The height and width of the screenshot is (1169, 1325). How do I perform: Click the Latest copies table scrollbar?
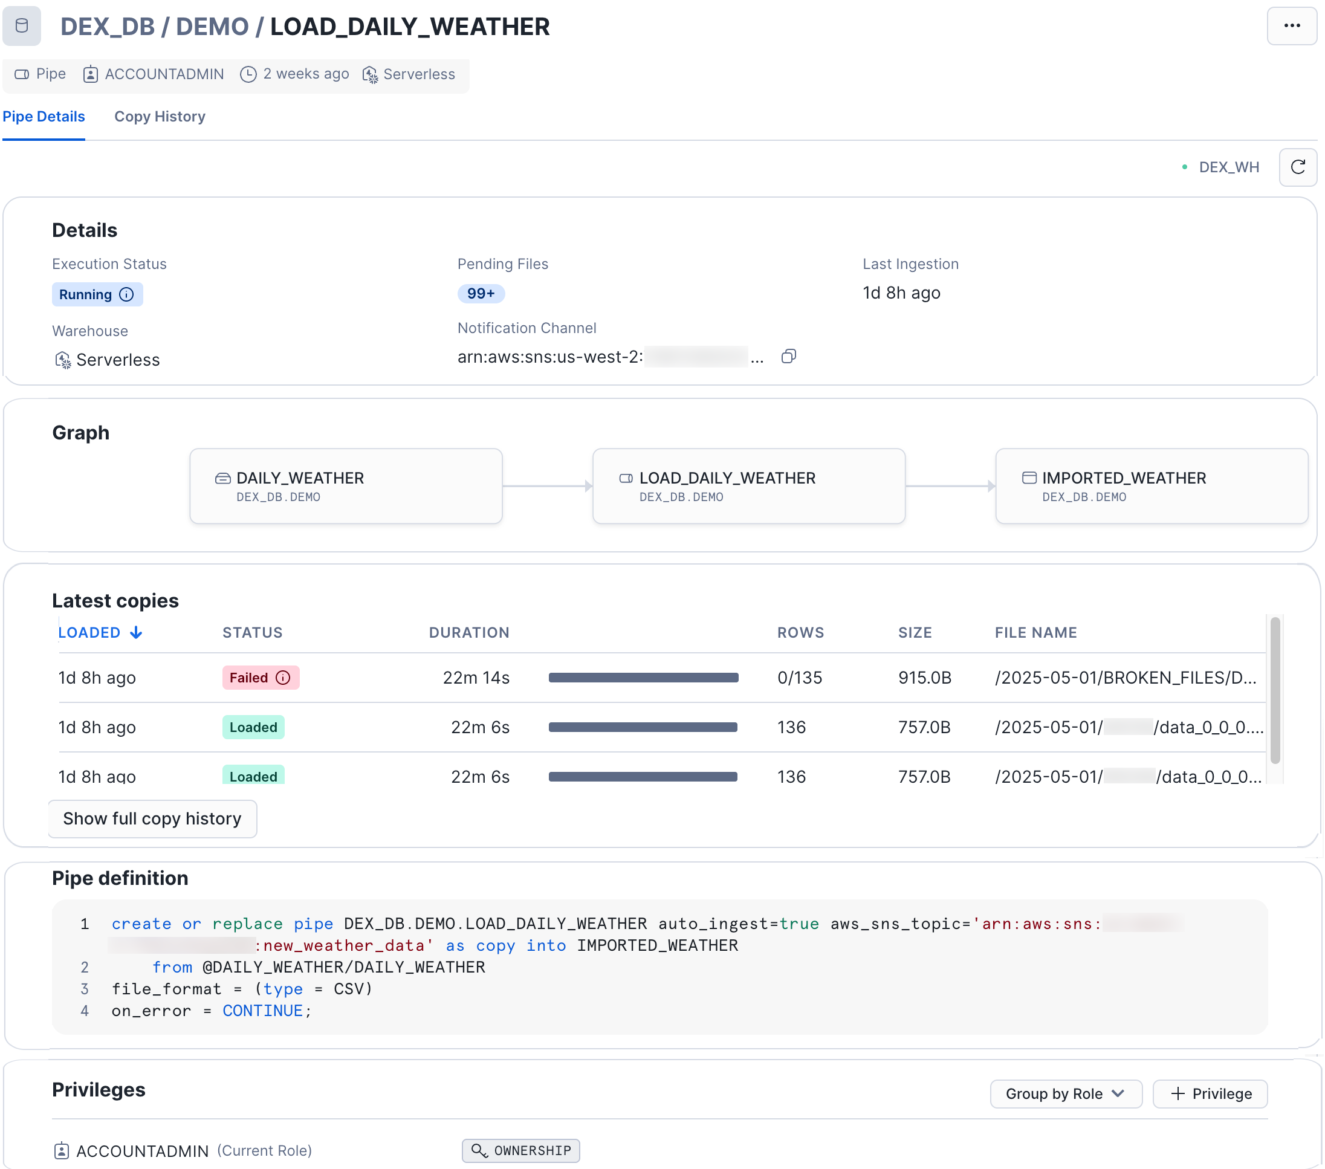[1274, 690]
